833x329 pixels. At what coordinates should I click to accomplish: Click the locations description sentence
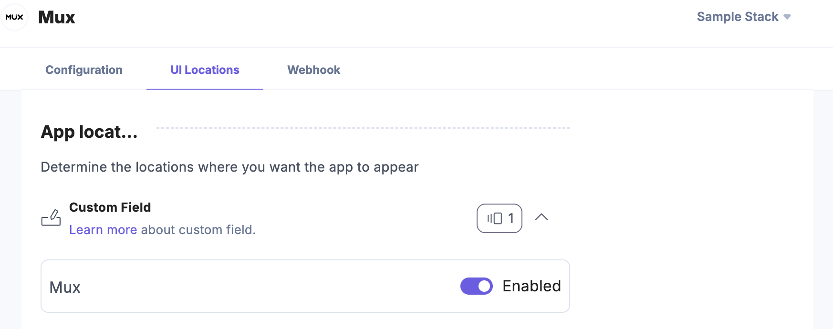coord(229,167)
